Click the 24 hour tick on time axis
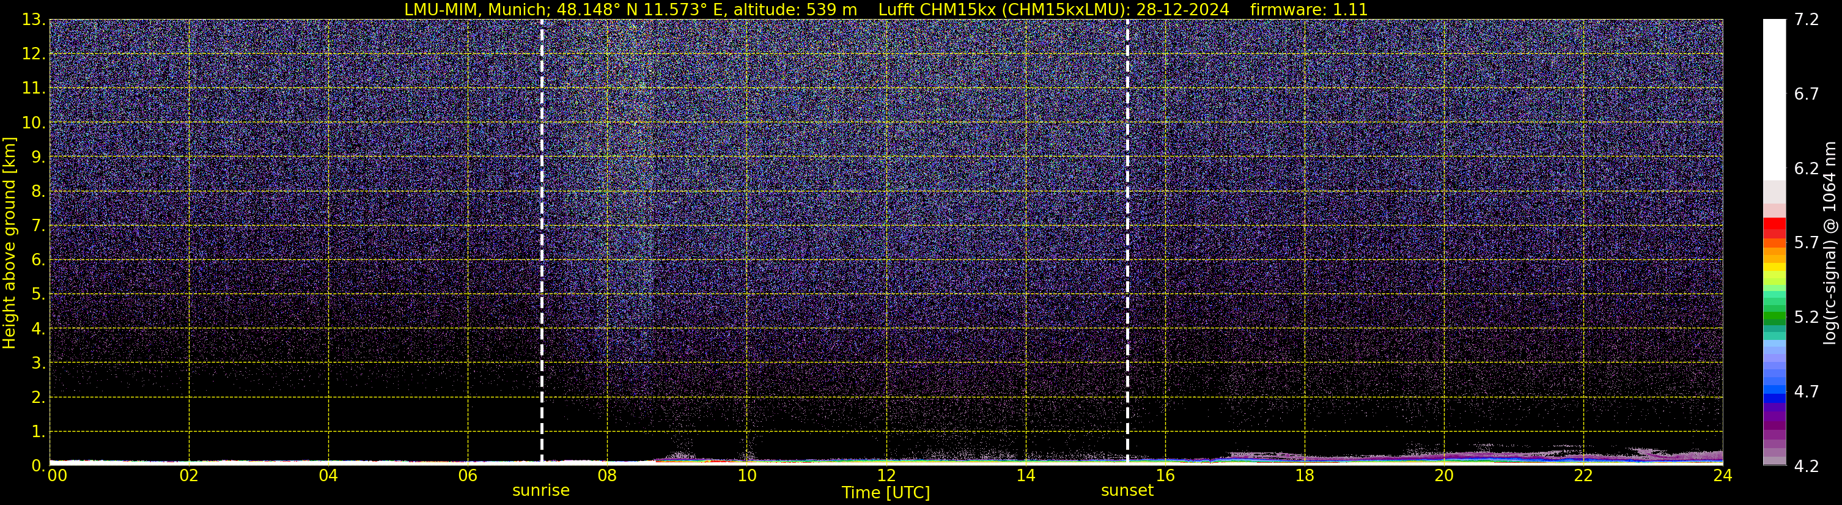This screenshot has height=505, width=1842. pos(1723,476)
